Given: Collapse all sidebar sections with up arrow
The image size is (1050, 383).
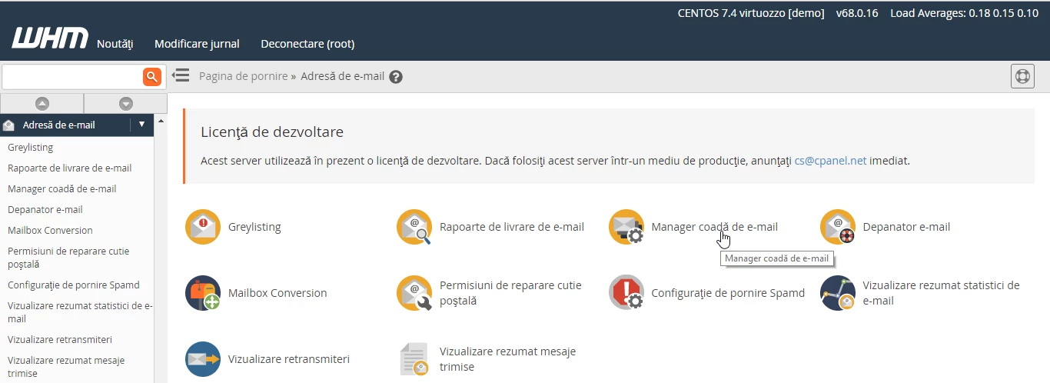Looking at the screenshot, I should pyautogui.click(x=42, y=103).
